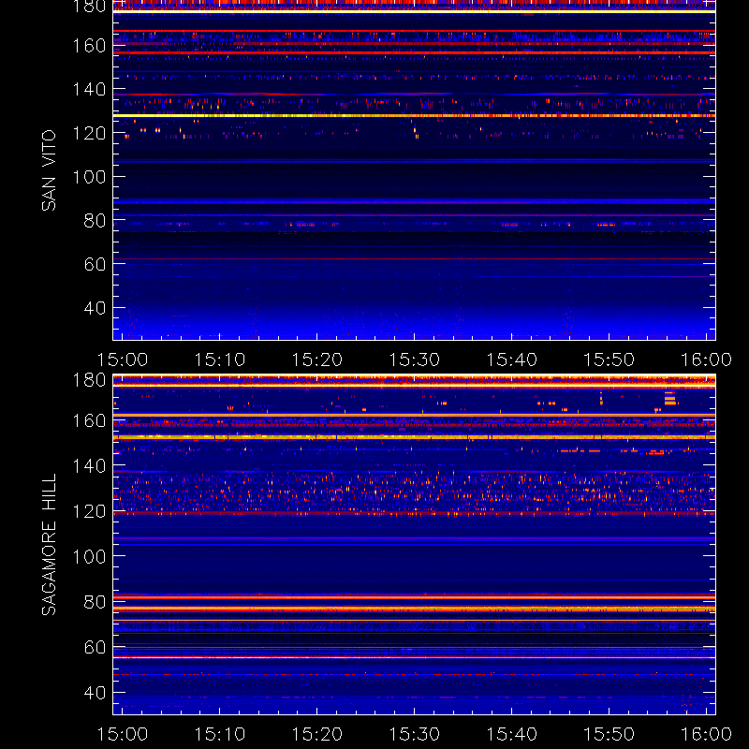749x749 pixels.
Task: Choose the 15:30 time label under Sagamore Hill plot
Action: [414, 734]
